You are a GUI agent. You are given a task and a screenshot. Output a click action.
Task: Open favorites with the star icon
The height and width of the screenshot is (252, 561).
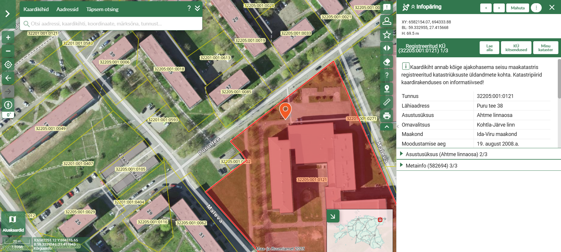(387, 35)
